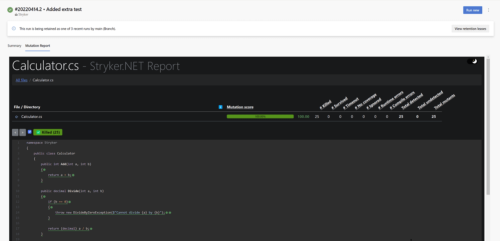
Task: Click the 'return a + b;' code statement
Action: (60, 175)
